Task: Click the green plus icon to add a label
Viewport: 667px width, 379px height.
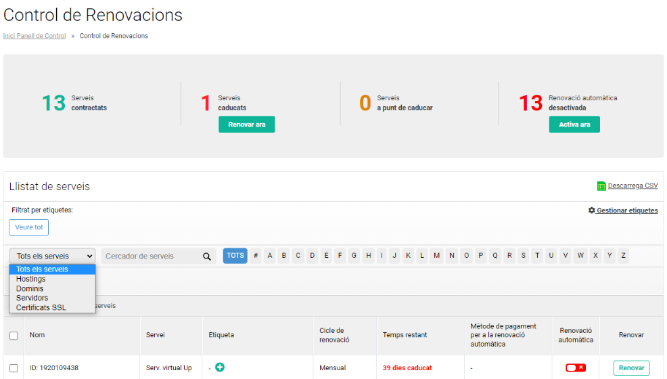Action: [x=219, y=367]
